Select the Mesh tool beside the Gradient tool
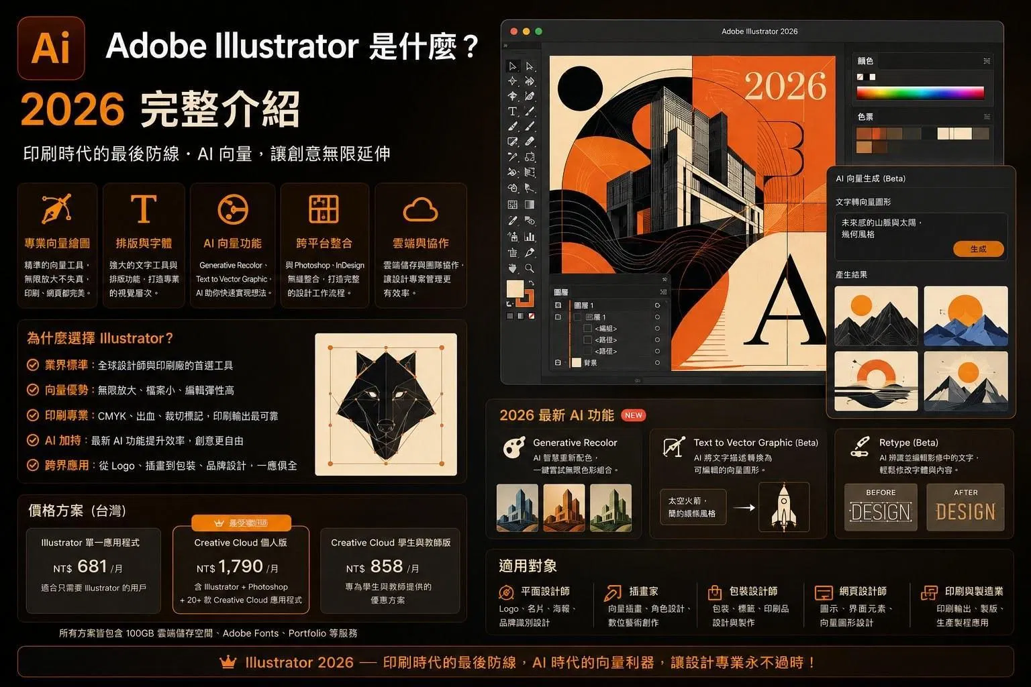Viewport: 1031px width, 687px height. (x=513, y=204)
